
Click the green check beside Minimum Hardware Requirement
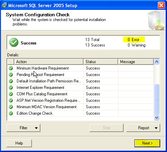pos(11,68)
